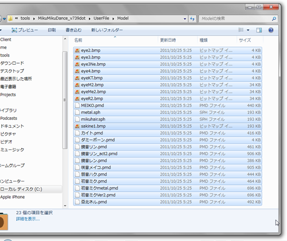Viewport: 287px width, 241px height.
Task: Click the eyeMe2.bmp file icon
Action: (x=77, y=92)
